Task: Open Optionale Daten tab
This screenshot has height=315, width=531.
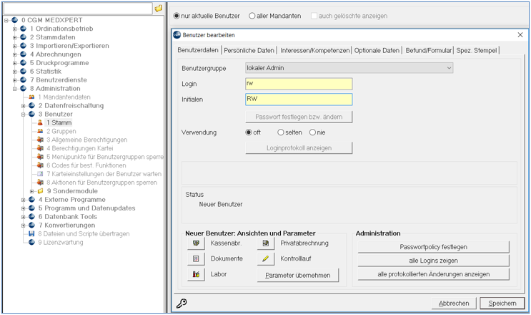Action: tap(377, 51)
